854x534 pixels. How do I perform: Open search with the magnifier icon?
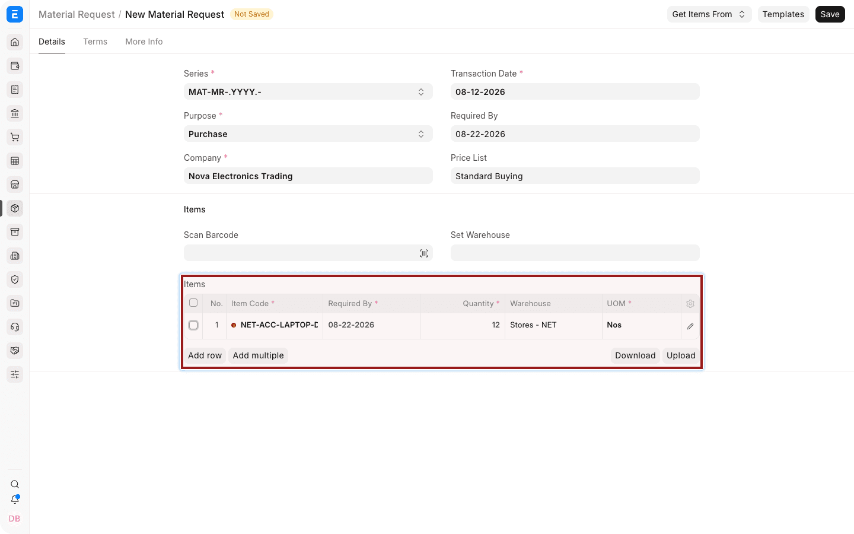15,484
